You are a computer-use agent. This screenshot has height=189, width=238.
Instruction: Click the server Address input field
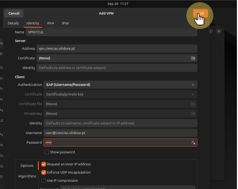click(117, 49)
